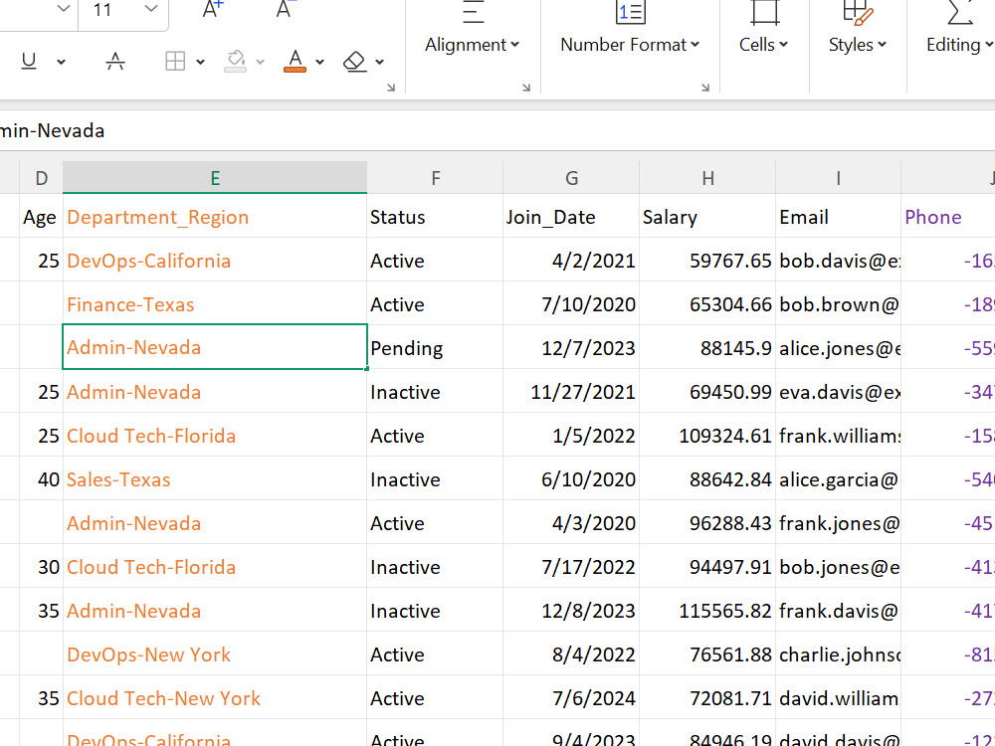This screenshot has width=995, height=746.
Task: Open alignment settings dialog launcher
Action: tap(526, 88)
